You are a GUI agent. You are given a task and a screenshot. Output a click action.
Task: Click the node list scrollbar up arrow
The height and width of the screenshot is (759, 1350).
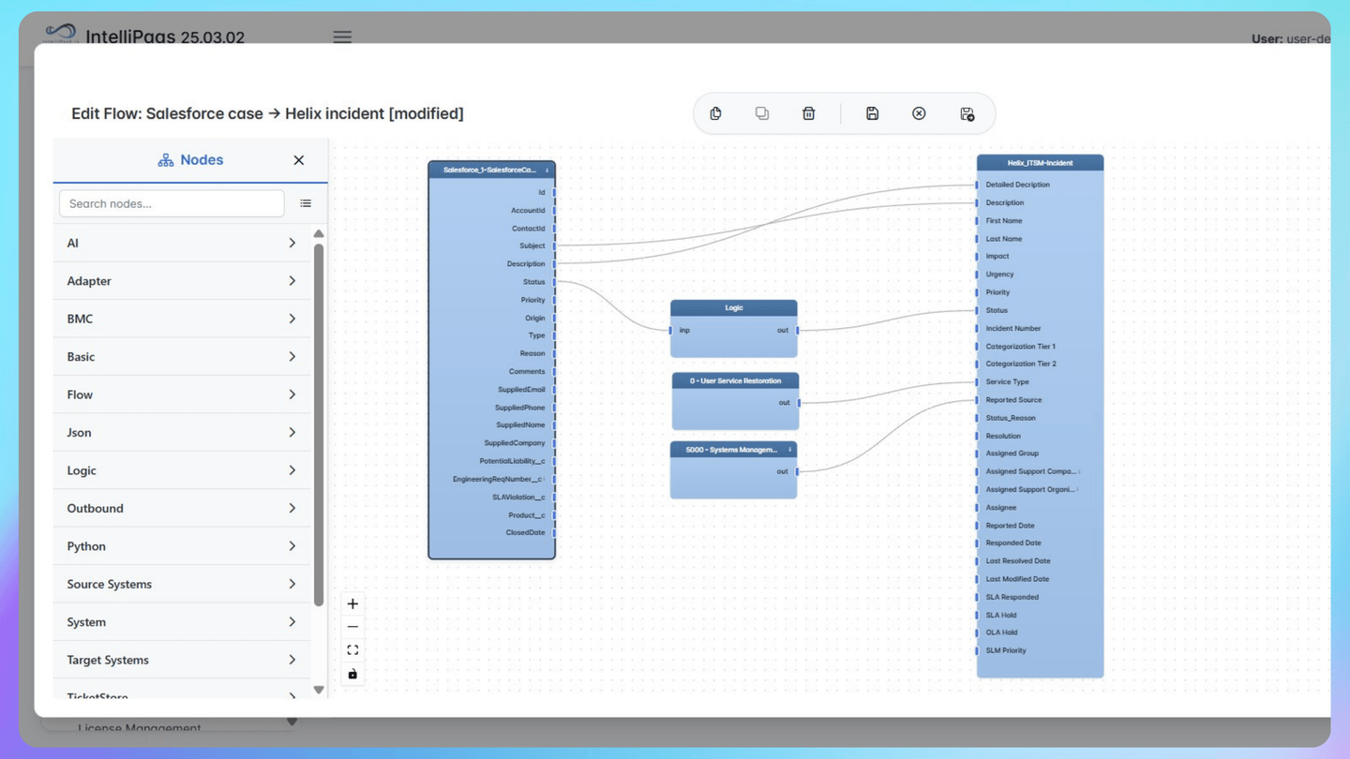pyautogui.click(x=319, y=233)
